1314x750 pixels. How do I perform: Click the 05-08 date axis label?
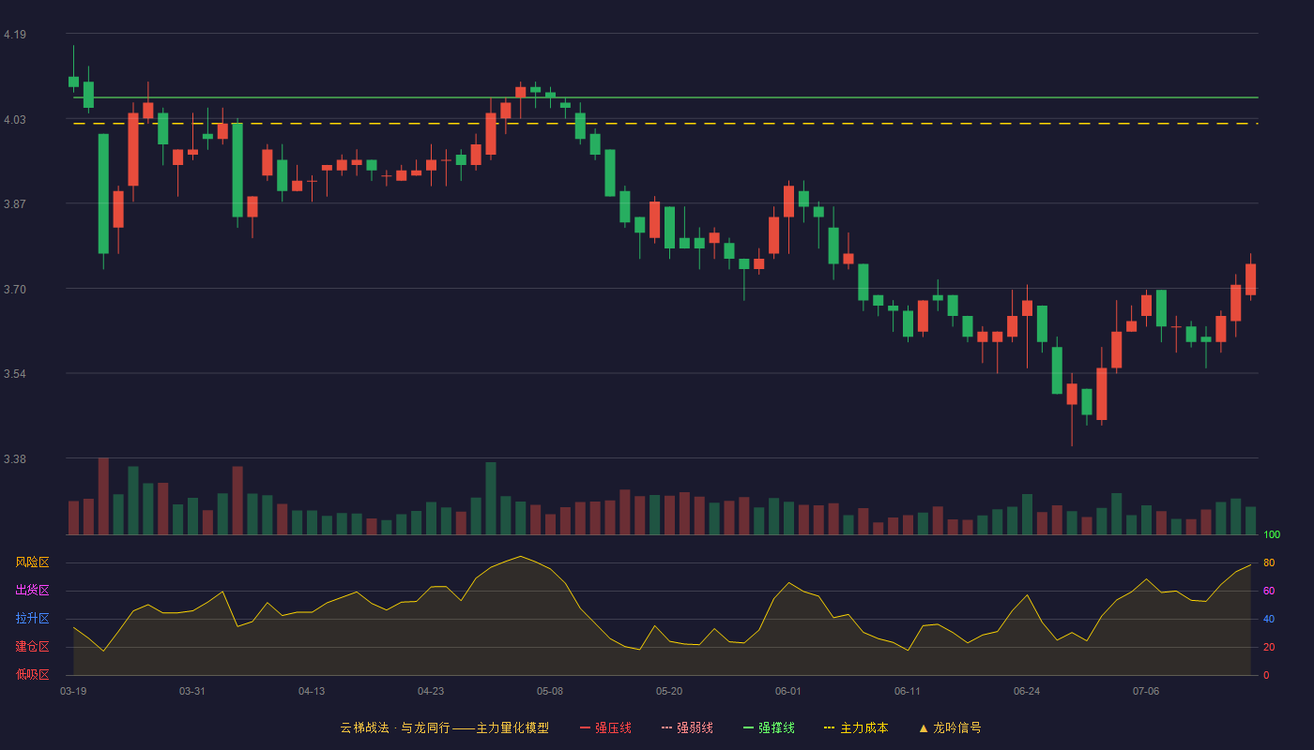(550, 691)
